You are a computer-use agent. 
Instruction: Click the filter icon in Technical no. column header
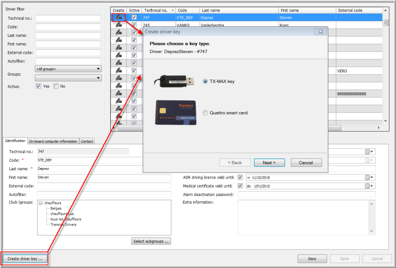(x=172, y=10)
